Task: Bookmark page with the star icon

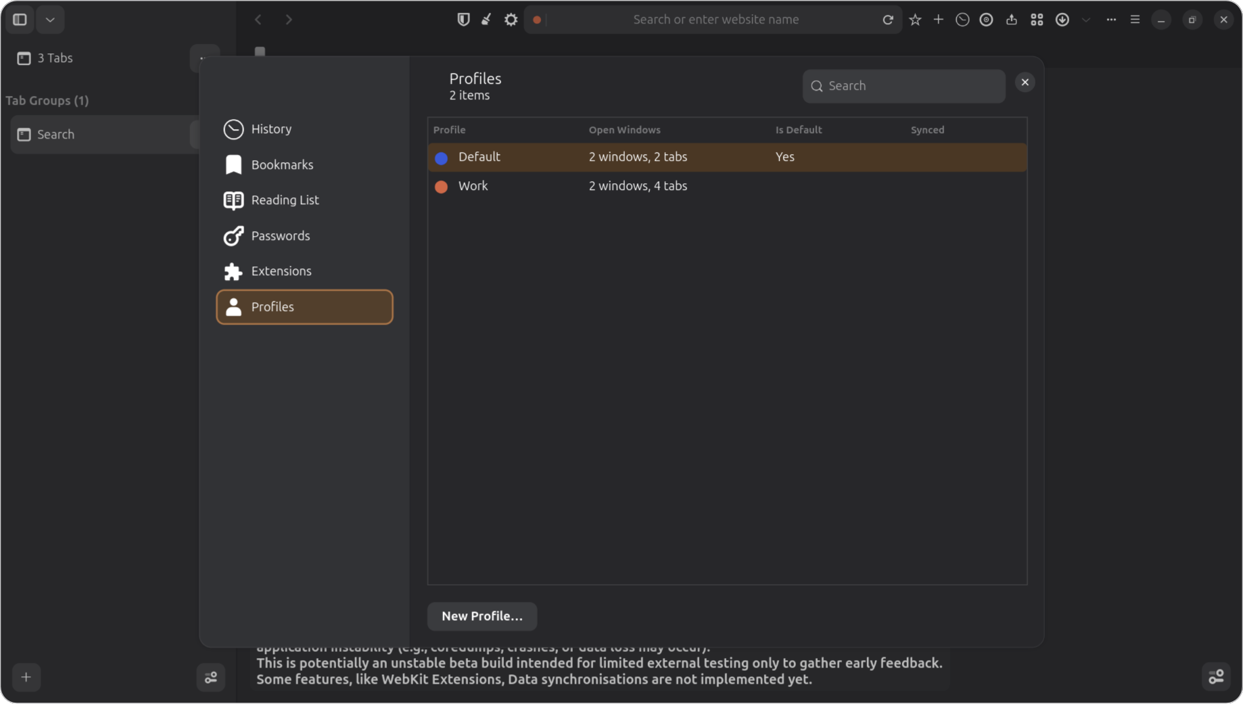Action: (x=915, y=20)
